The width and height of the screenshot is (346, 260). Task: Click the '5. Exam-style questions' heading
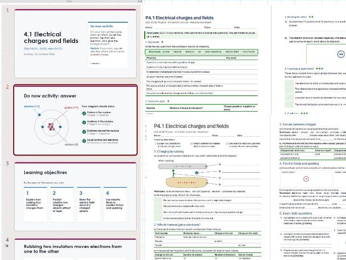(x=296, y=214)
